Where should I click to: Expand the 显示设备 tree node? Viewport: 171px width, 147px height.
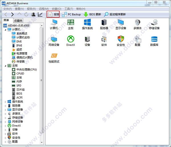(5, 110)
